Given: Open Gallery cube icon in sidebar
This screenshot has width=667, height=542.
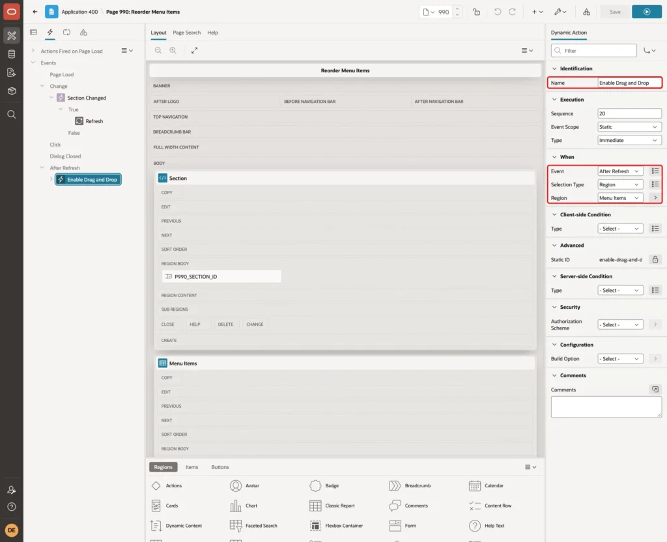Looking at the screenshot, I should (x=12, y=91).
